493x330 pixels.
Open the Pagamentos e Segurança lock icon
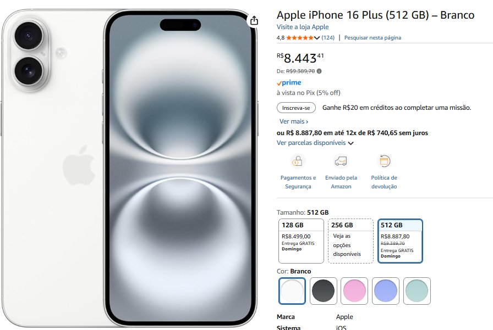(298, 161)
